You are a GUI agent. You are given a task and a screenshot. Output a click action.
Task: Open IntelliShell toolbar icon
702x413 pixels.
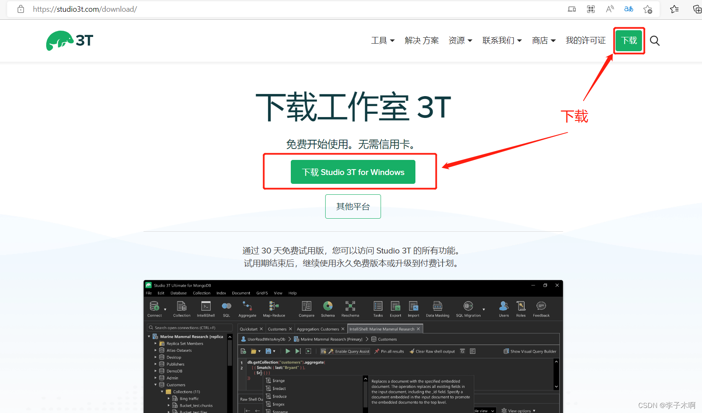[206, 309]
